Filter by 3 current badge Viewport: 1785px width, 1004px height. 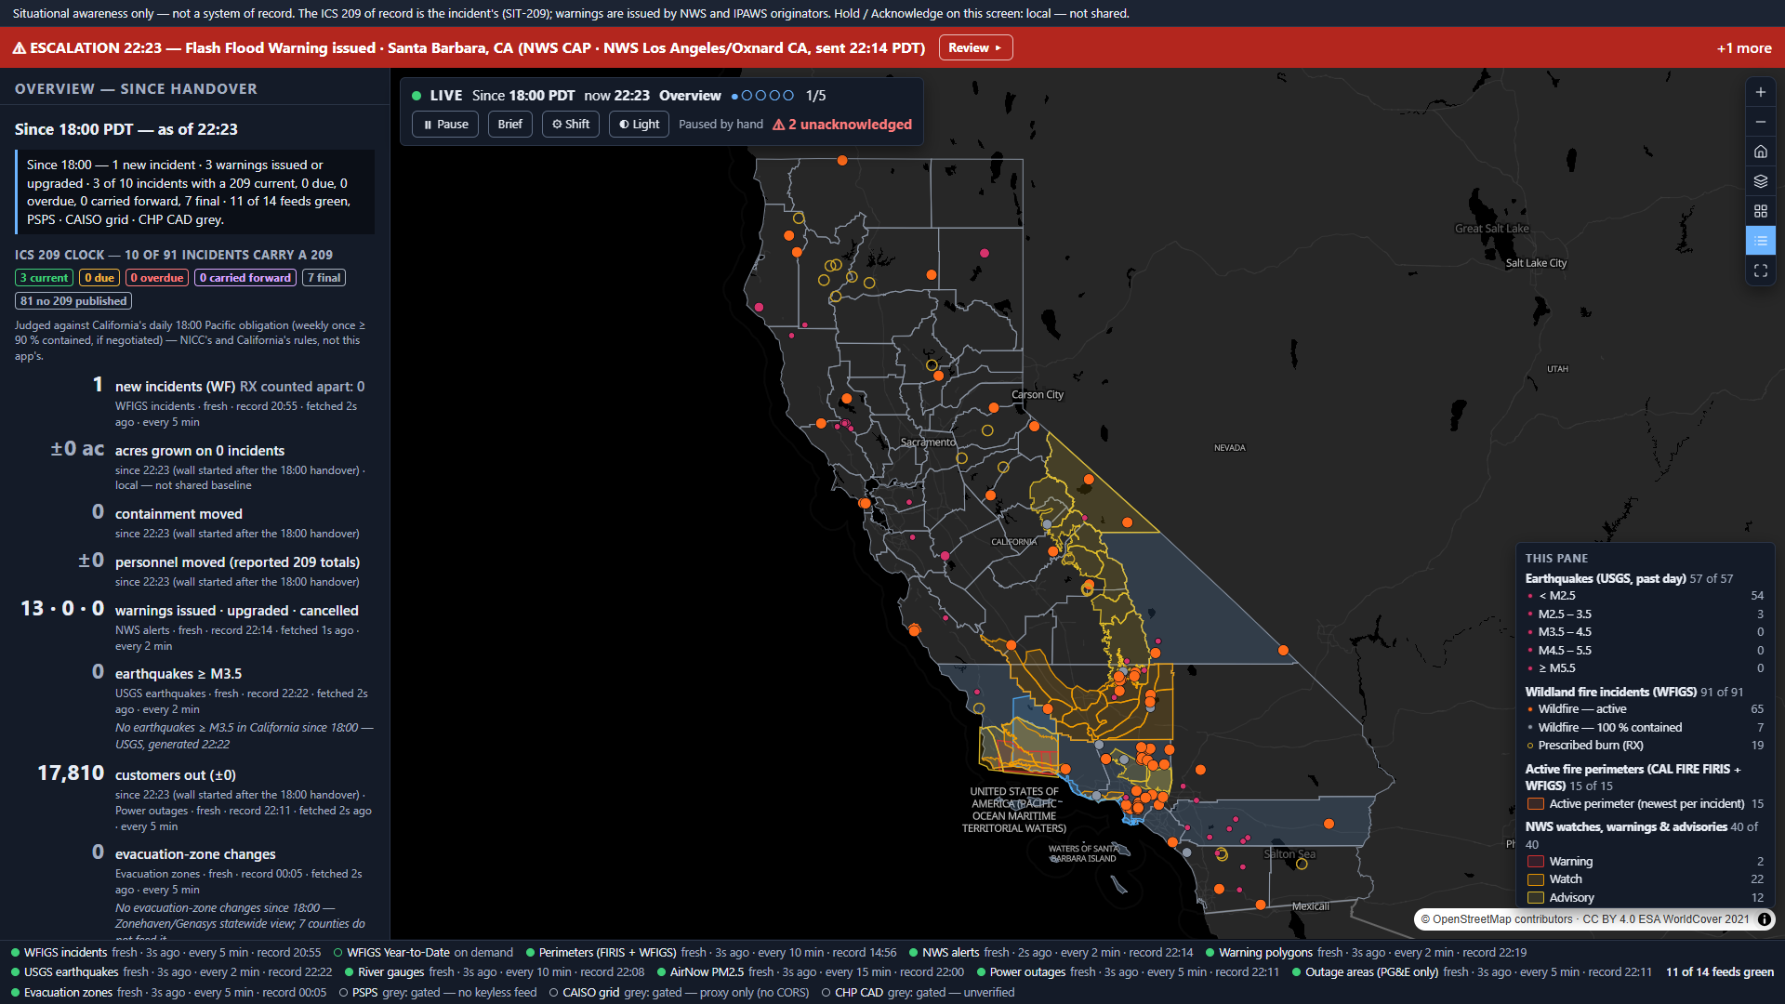point(44,278)
